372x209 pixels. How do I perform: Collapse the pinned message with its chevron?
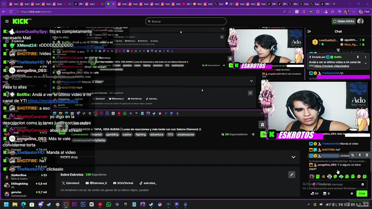[x=366, y=63]
